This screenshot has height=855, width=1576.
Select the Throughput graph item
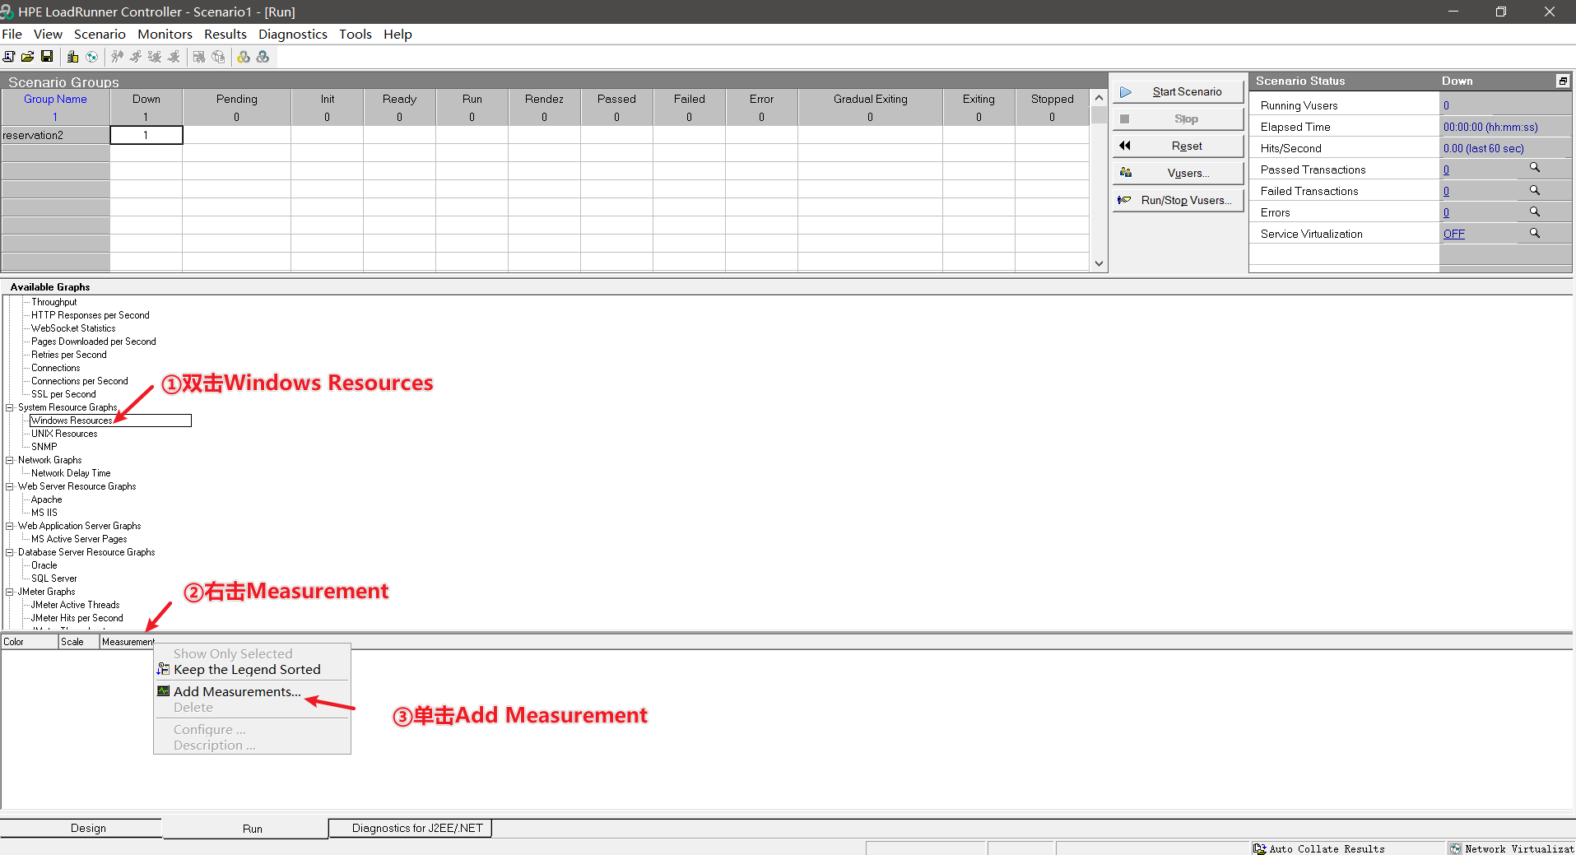coord(54,302)
